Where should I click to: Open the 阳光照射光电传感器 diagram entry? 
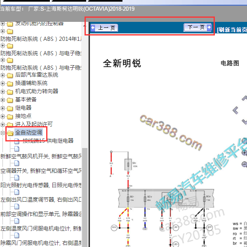41,185
